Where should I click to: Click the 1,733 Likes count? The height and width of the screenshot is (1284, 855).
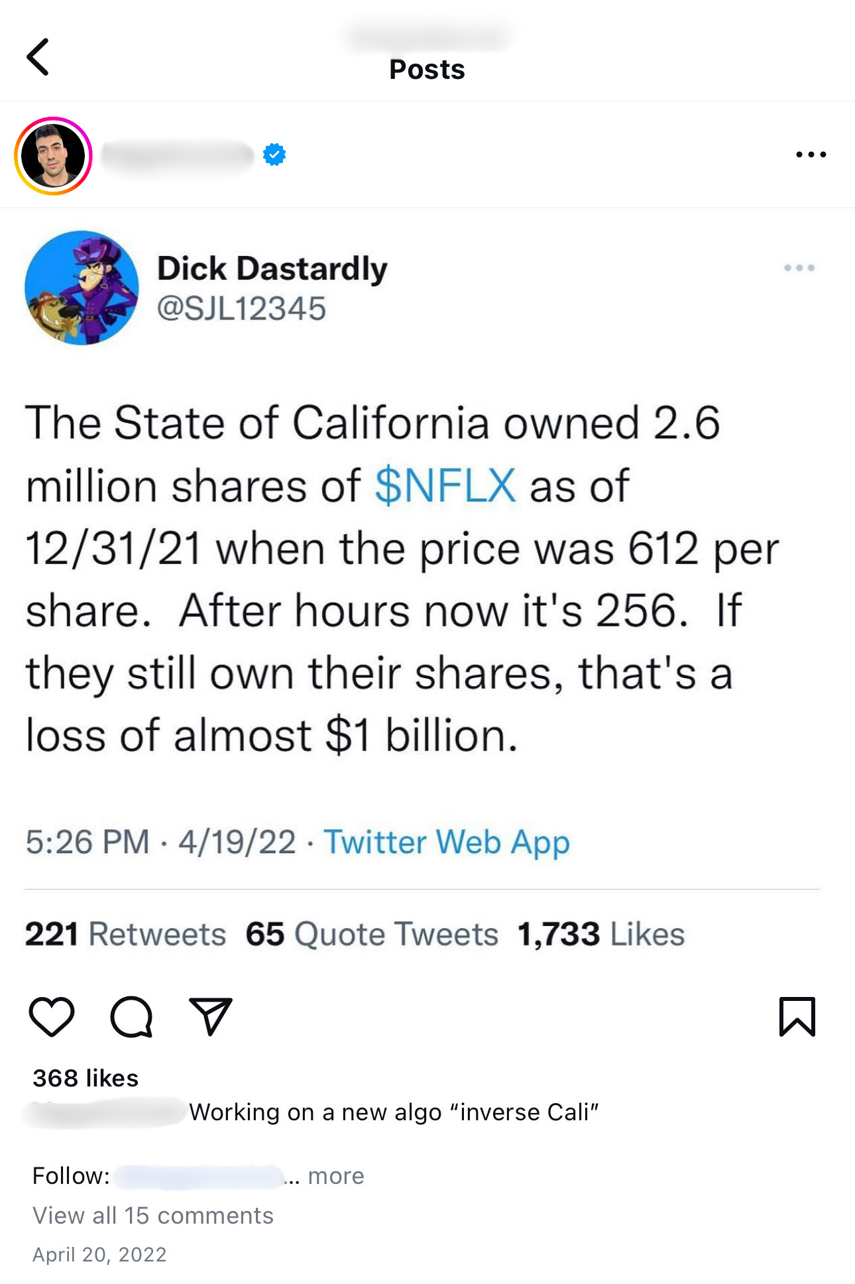(x=600, y=934)
